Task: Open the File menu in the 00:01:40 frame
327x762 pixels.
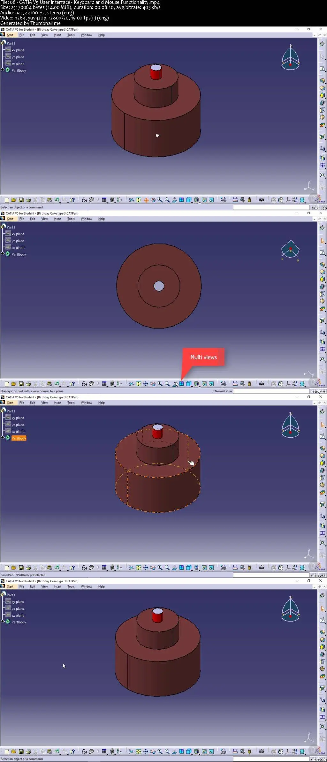Action: 22,35
